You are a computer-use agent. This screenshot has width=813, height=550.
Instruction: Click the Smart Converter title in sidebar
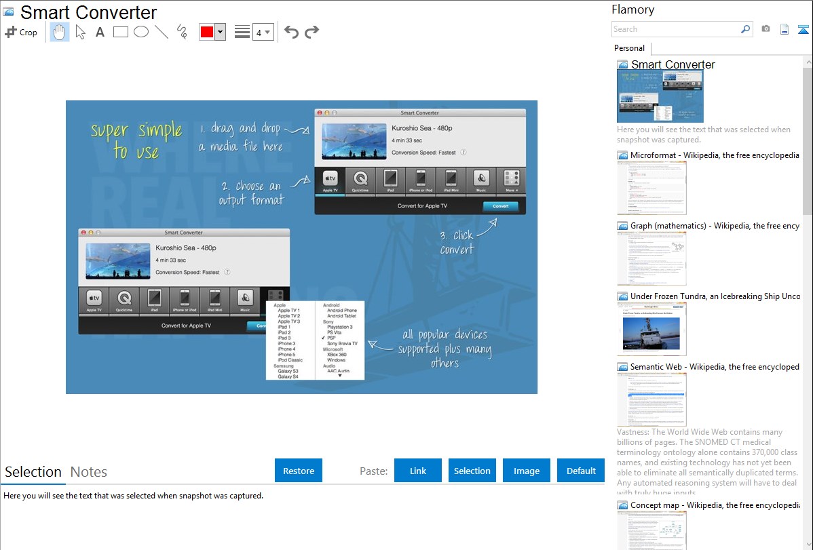(673, 64)
